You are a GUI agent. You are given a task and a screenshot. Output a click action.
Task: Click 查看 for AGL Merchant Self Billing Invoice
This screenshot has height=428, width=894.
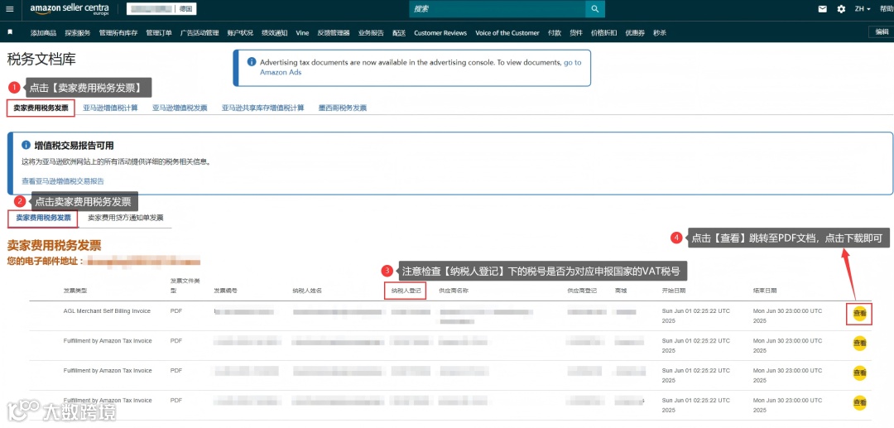859,314
